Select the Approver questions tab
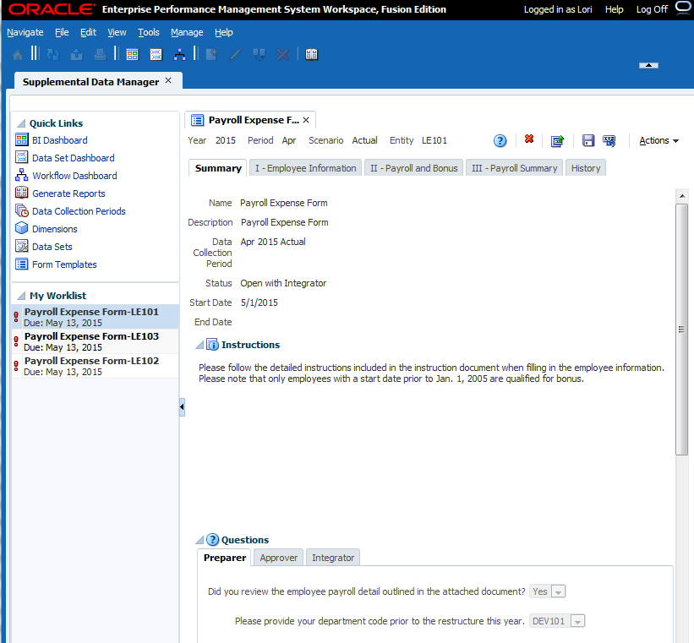Viewport: 694px width, 643px height. click(x=278, y=558)
